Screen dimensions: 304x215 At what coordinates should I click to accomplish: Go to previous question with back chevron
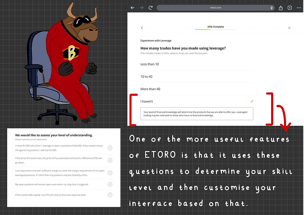click(142, 28)
